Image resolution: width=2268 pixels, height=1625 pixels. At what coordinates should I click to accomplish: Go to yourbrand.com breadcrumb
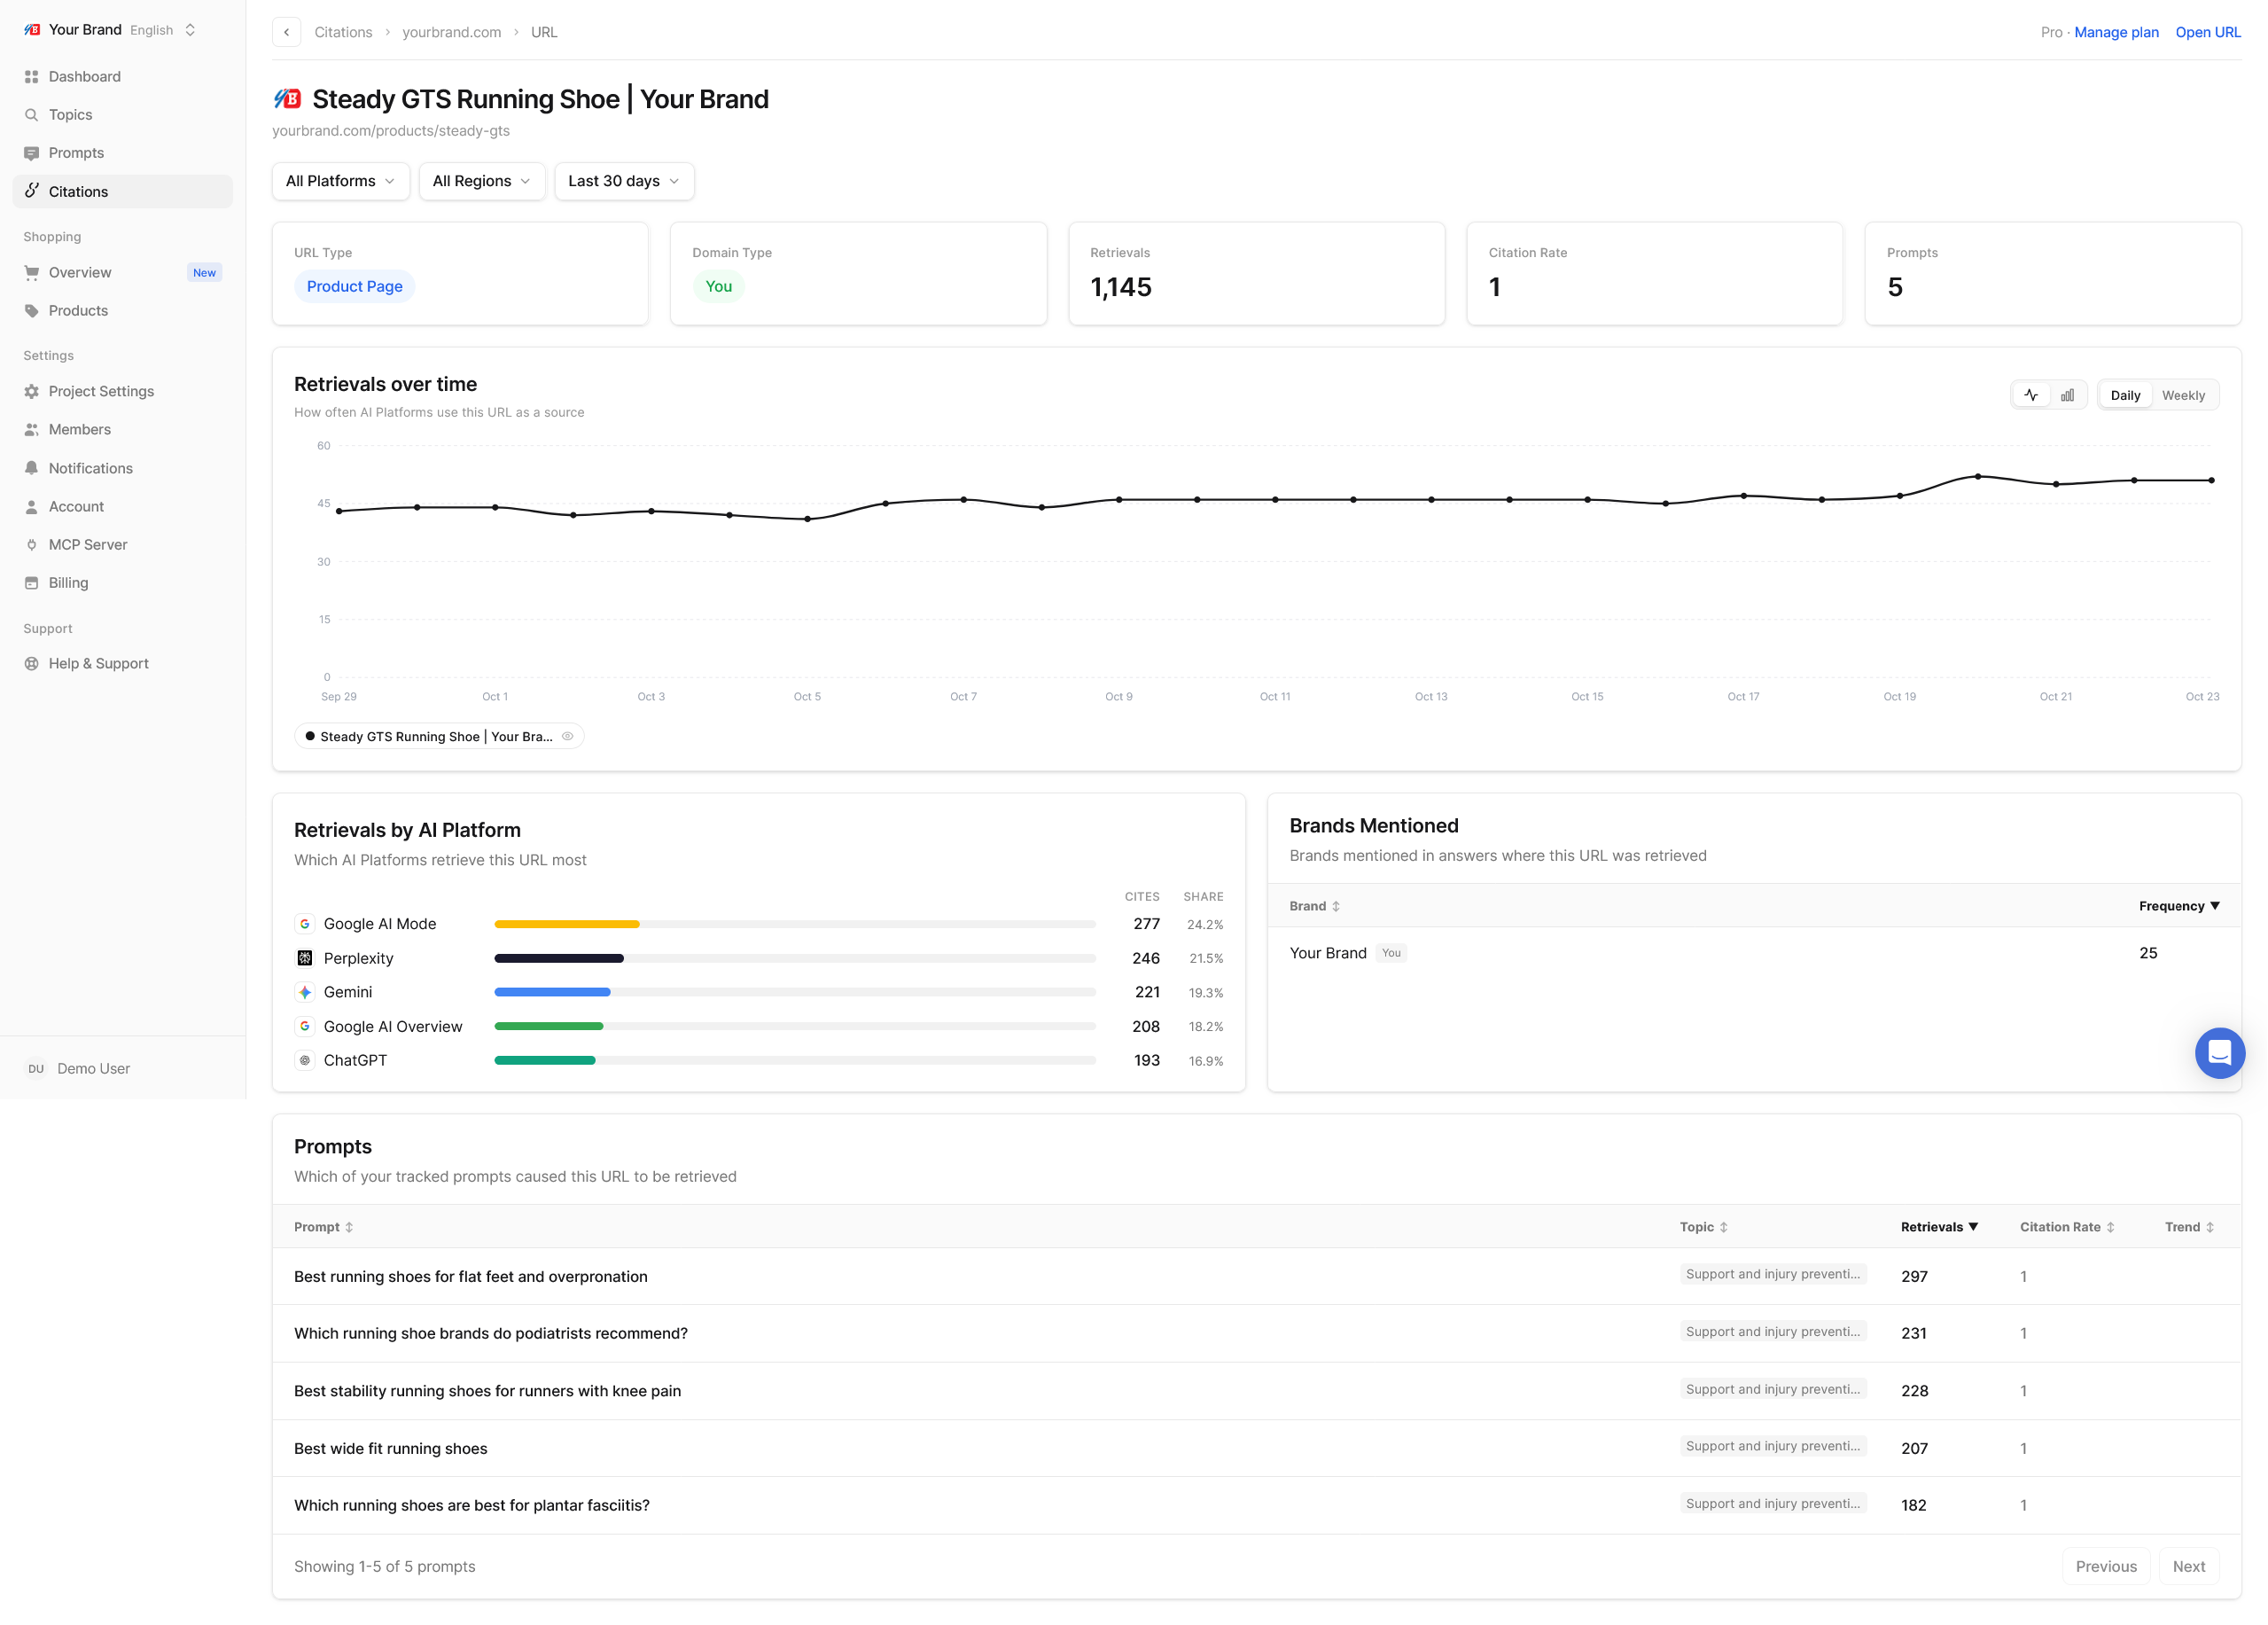click(451, 32)
